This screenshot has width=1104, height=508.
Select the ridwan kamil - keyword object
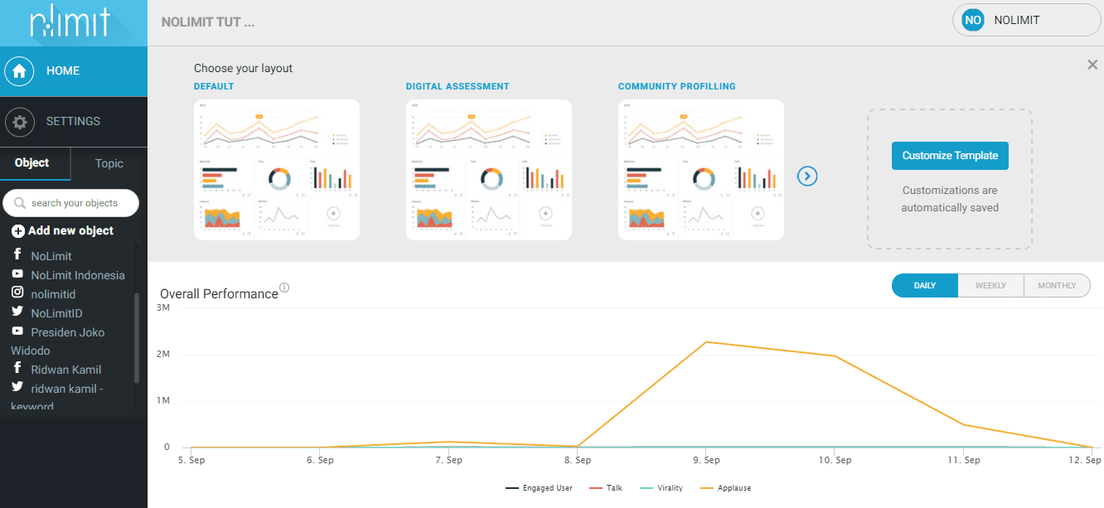[57, 397]
